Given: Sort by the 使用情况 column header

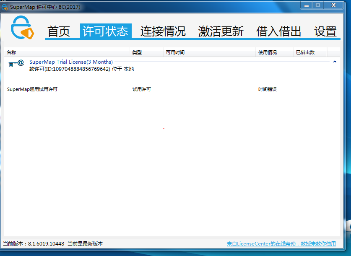Looking at the screenshot, I should [x=274, y=52].
